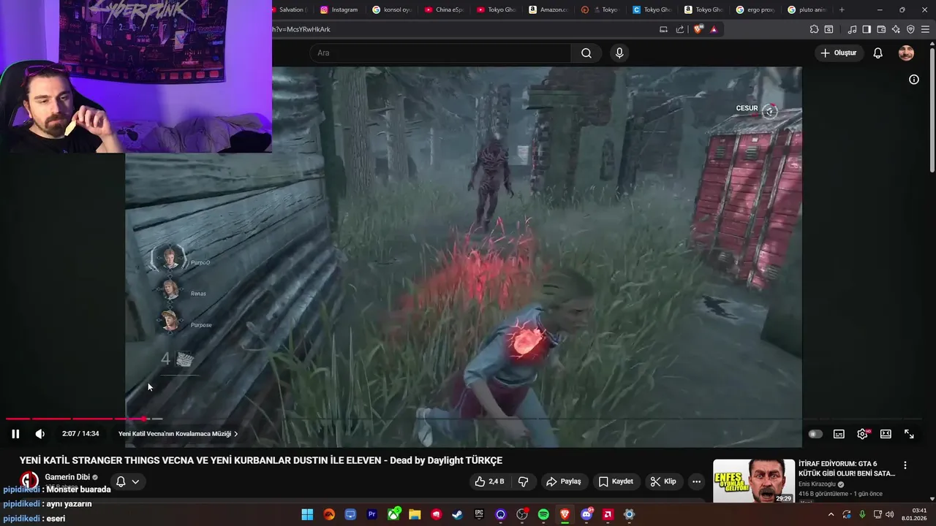Open YouTube notifications bell
Image resolution: width=936 pixels, height=526 pixels.
[x=878, y=53]
